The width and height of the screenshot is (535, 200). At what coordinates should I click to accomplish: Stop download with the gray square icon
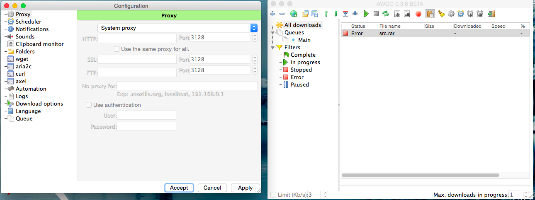point(376,14)
